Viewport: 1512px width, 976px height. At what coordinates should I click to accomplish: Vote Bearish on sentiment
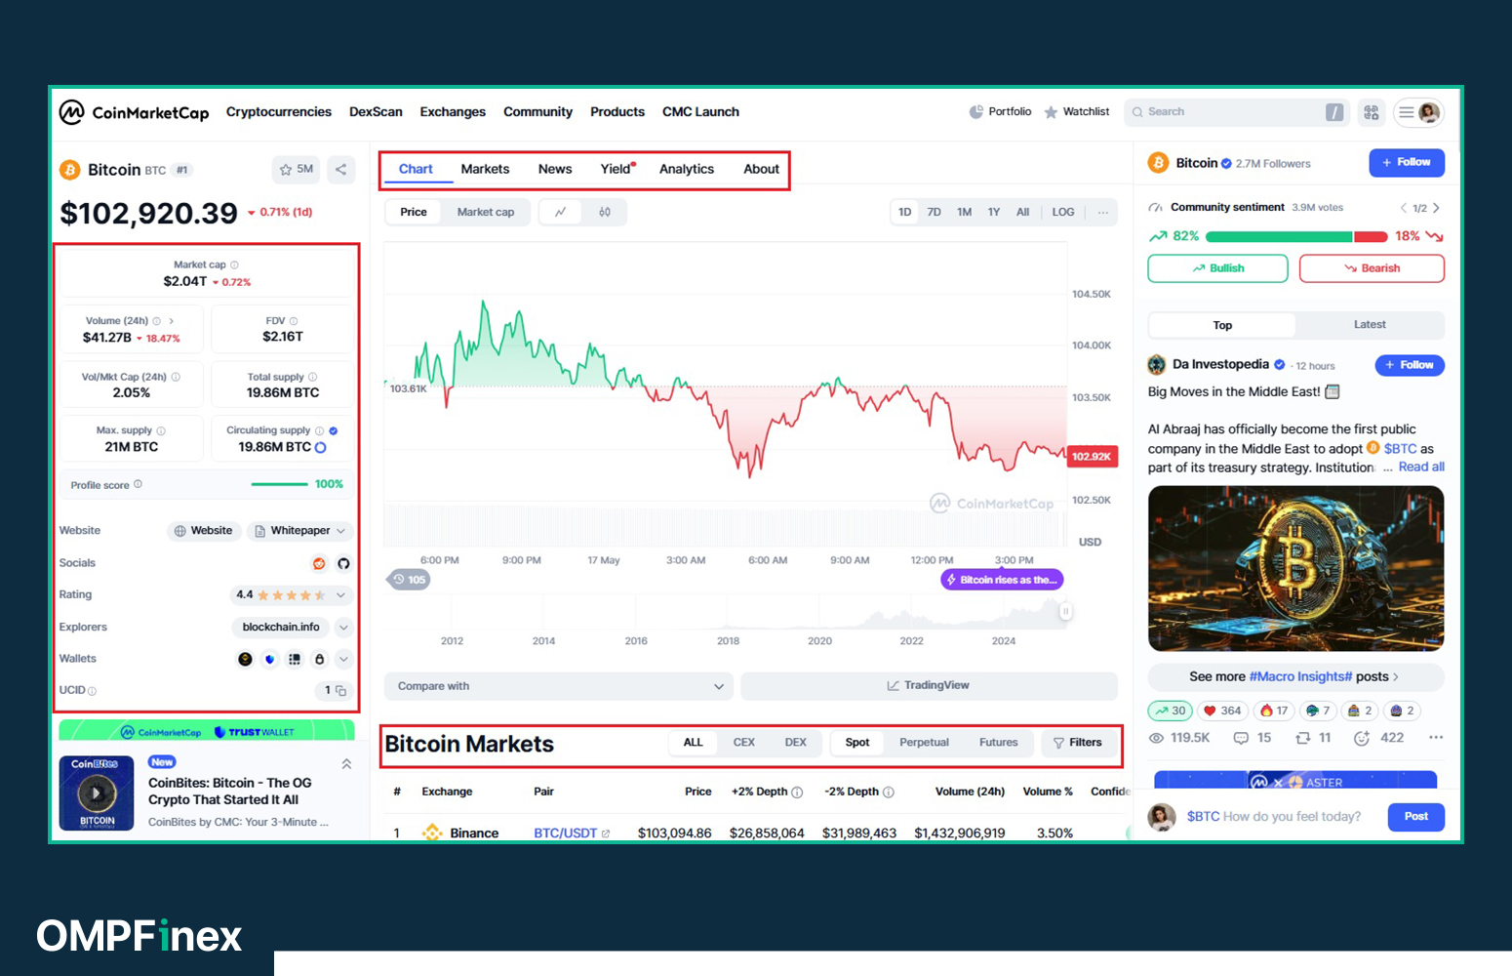[x=1372, y=268]
